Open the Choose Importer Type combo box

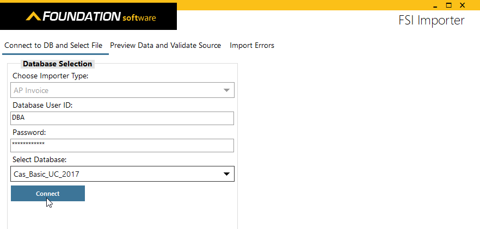click(122, 90)
